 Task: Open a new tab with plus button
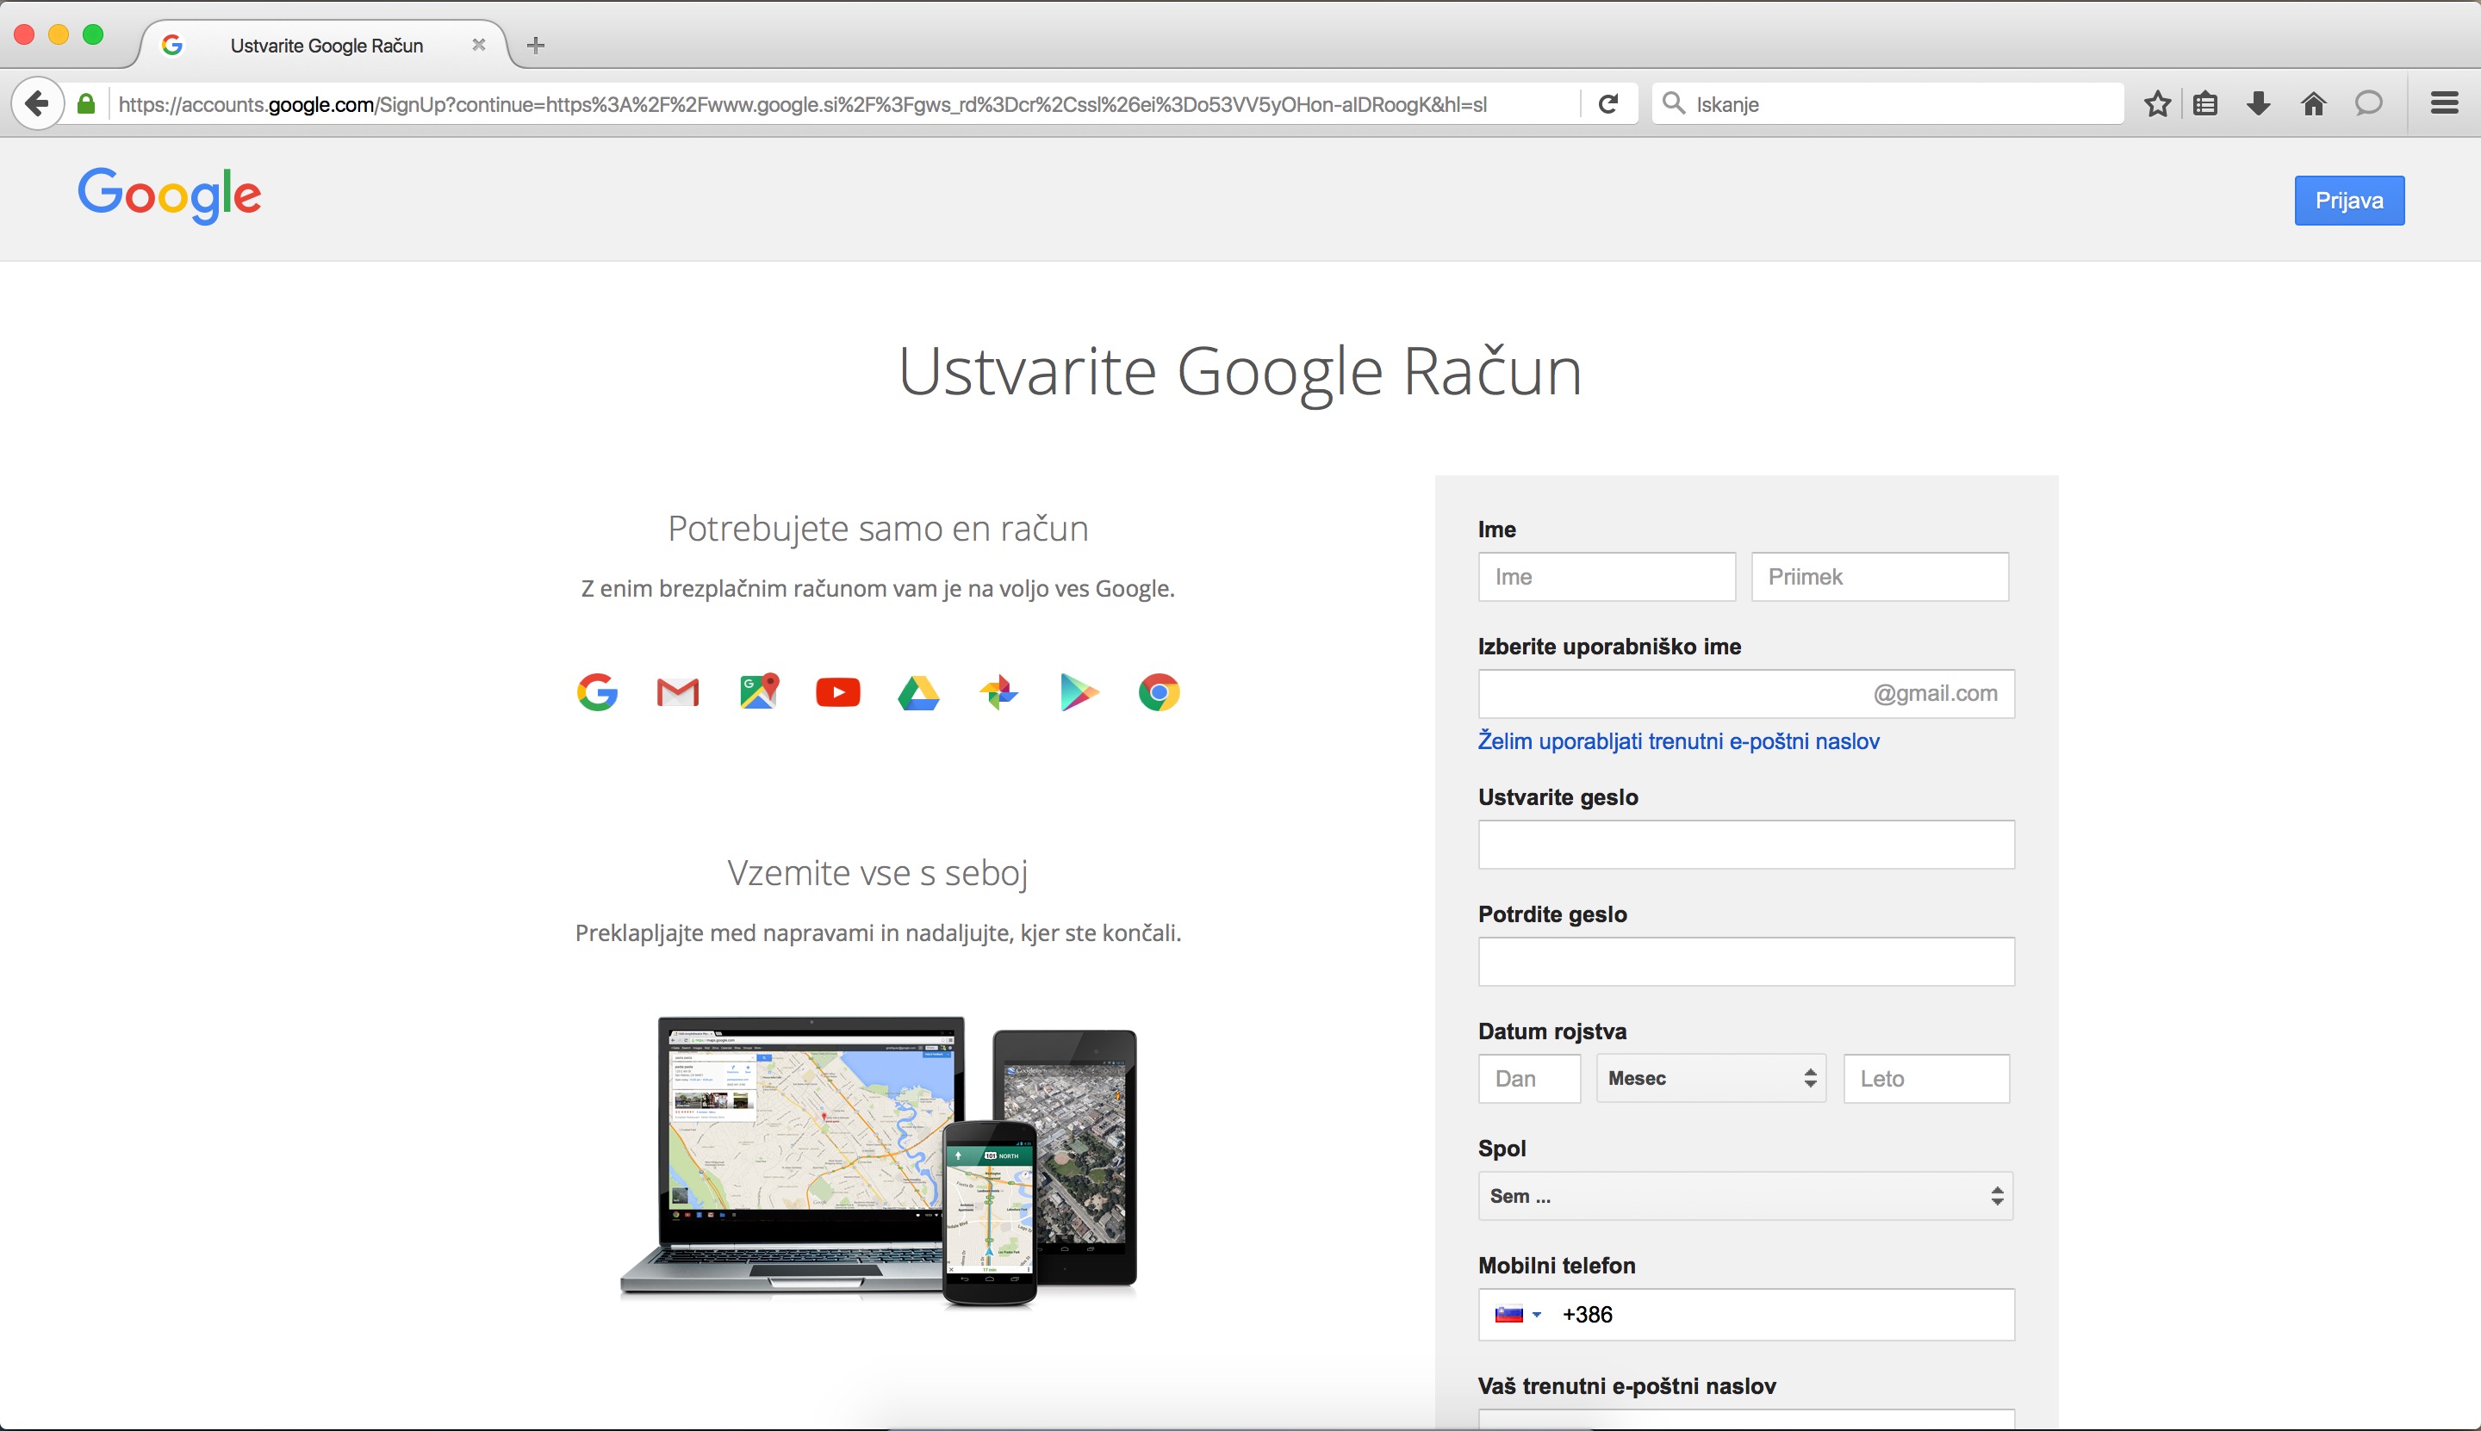535,44
